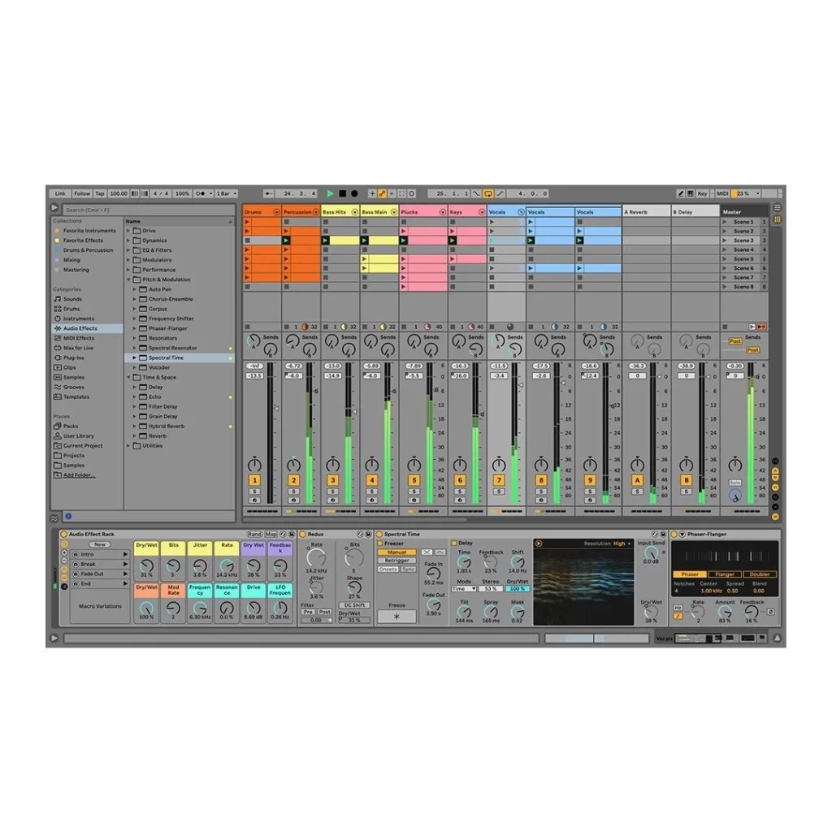Open Drums track fold dropdown arrow
Viewport: 832px width, 832px height.
[x=276, y=212]
